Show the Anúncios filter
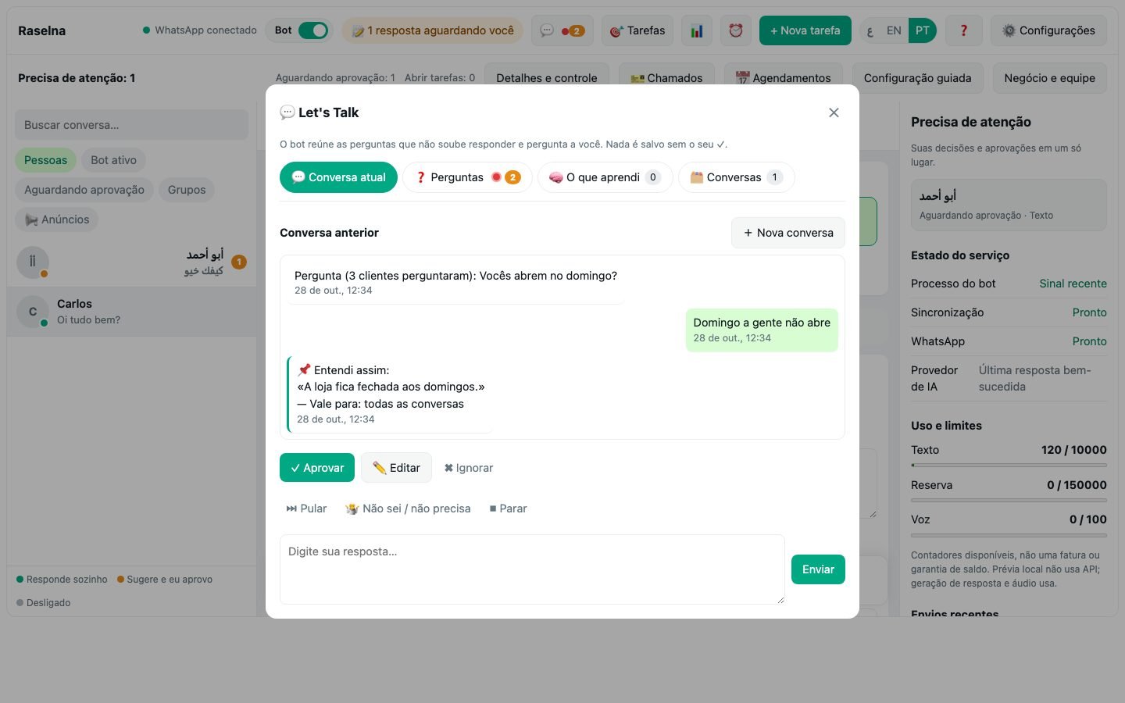The height and width of the screenshot is (703, 1125). pos(57,219)
